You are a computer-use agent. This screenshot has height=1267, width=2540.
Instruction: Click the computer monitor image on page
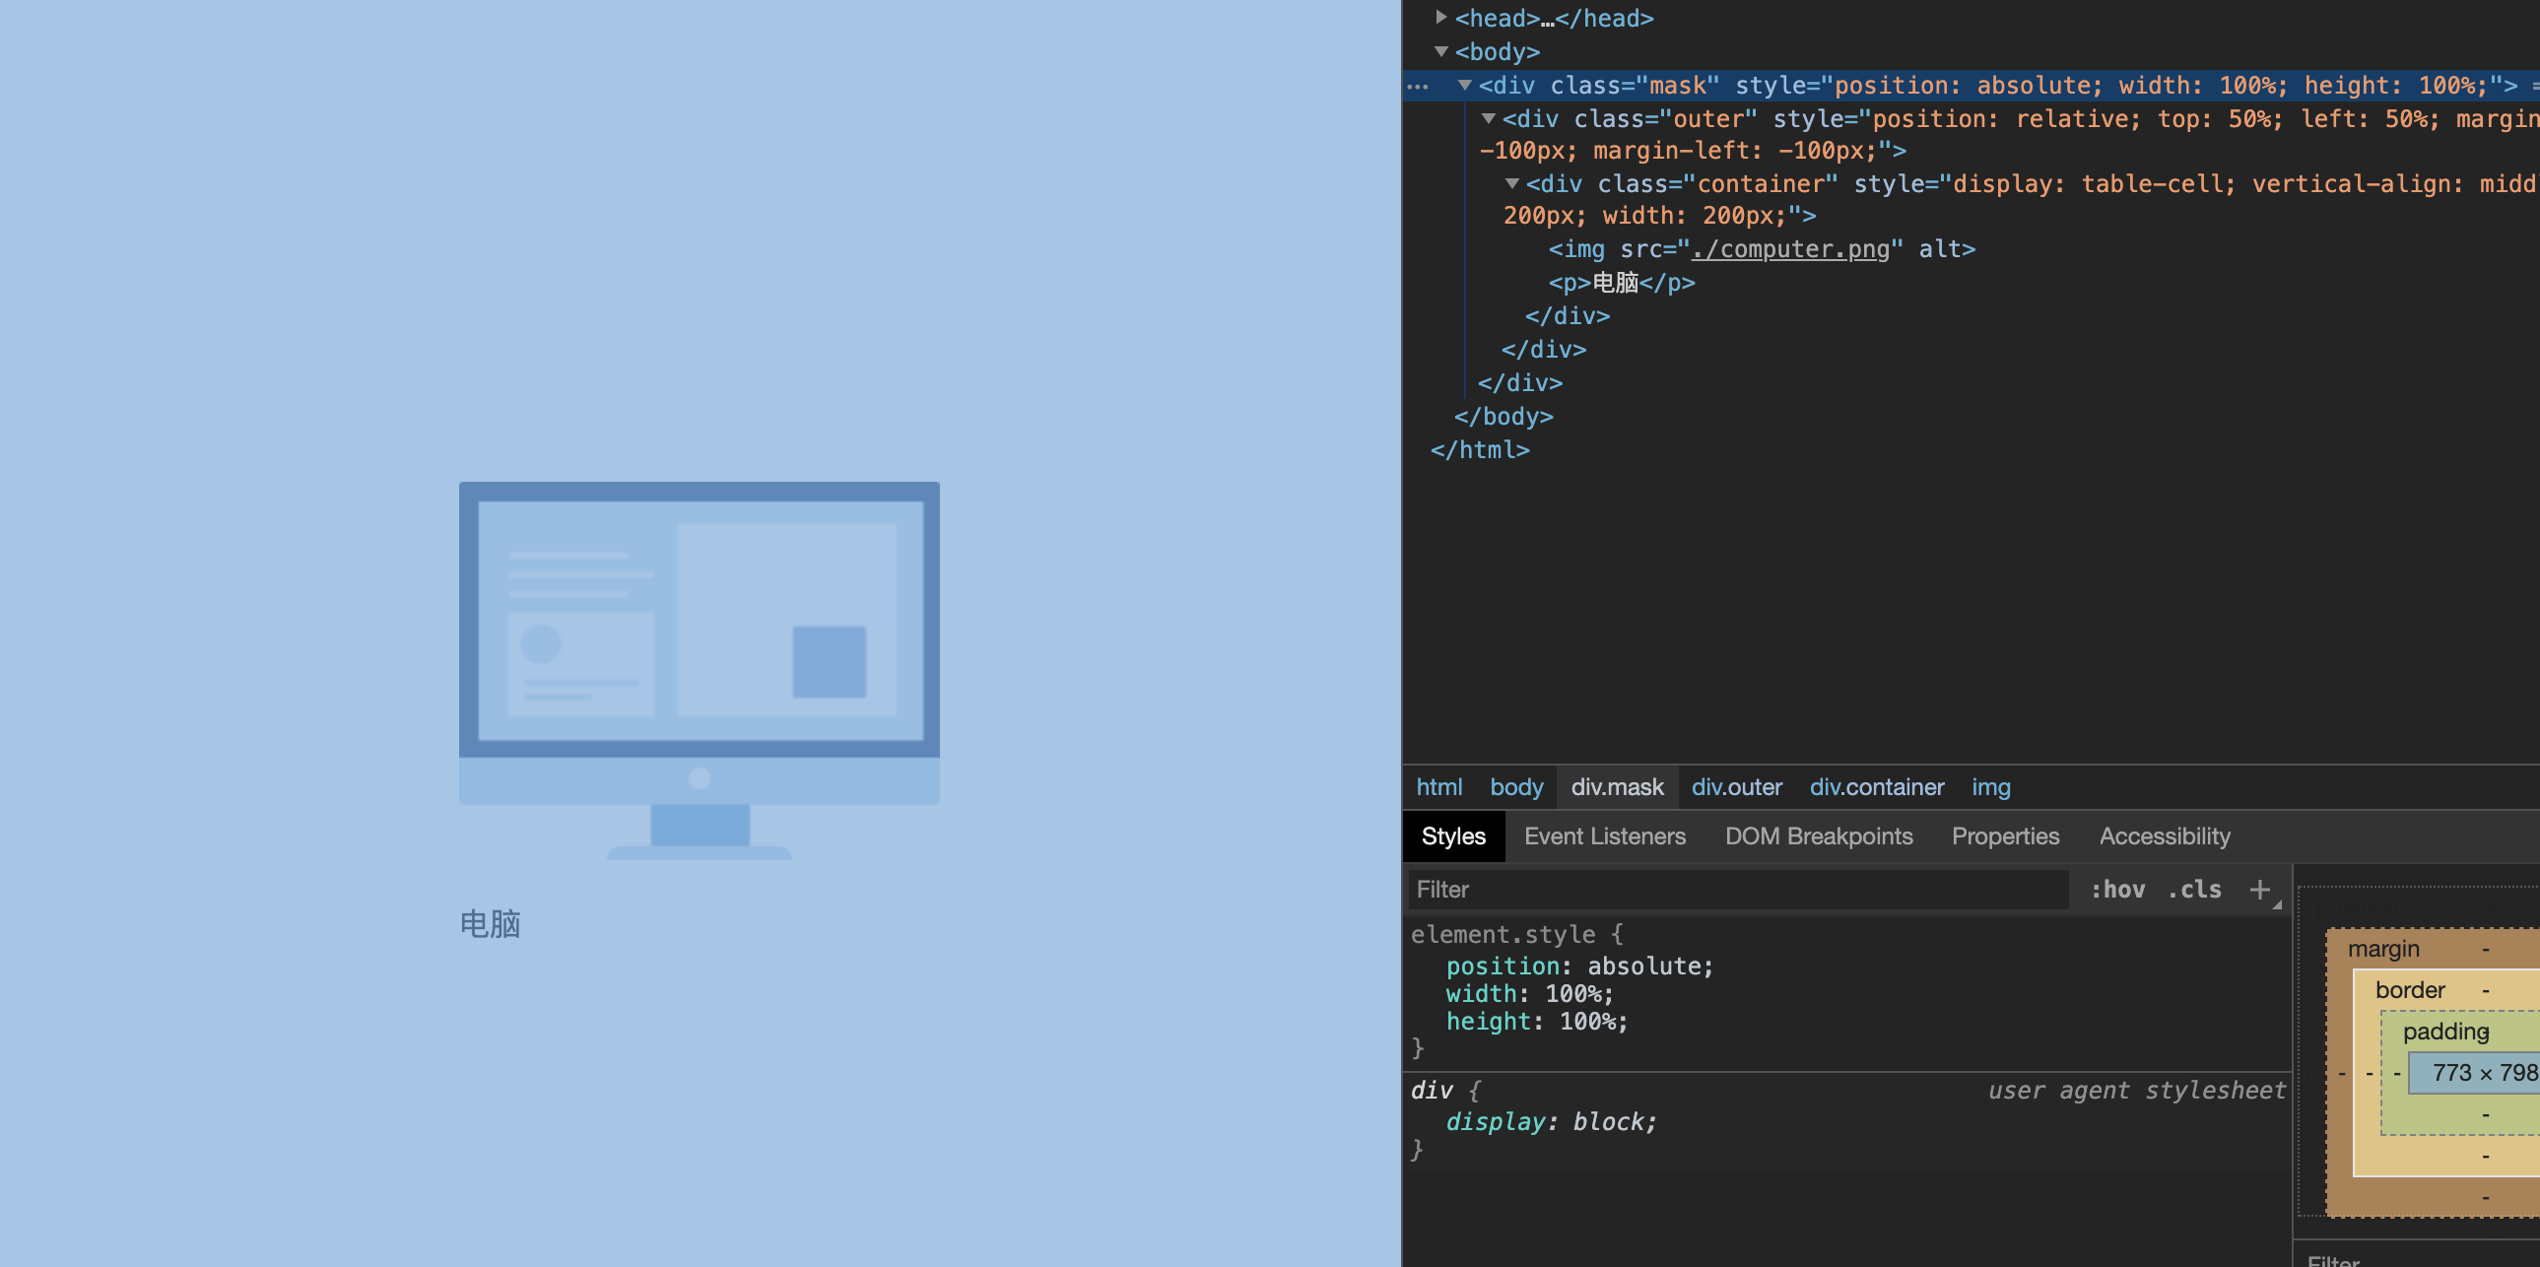(x=699, y=671)
